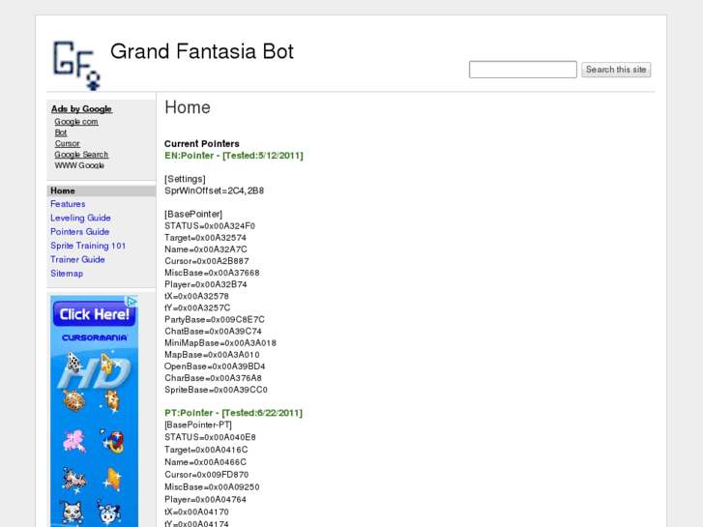Screen dimensions: 703x527
Task: Click the tX=0x00A04170 line
Action: click(197, 512)
